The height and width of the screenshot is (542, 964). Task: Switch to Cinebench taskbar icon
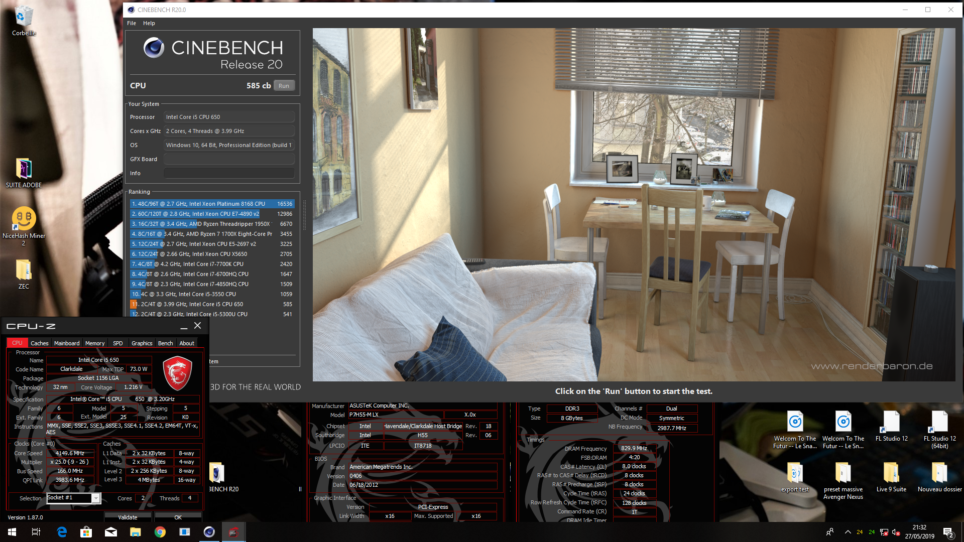click(209, 532)
